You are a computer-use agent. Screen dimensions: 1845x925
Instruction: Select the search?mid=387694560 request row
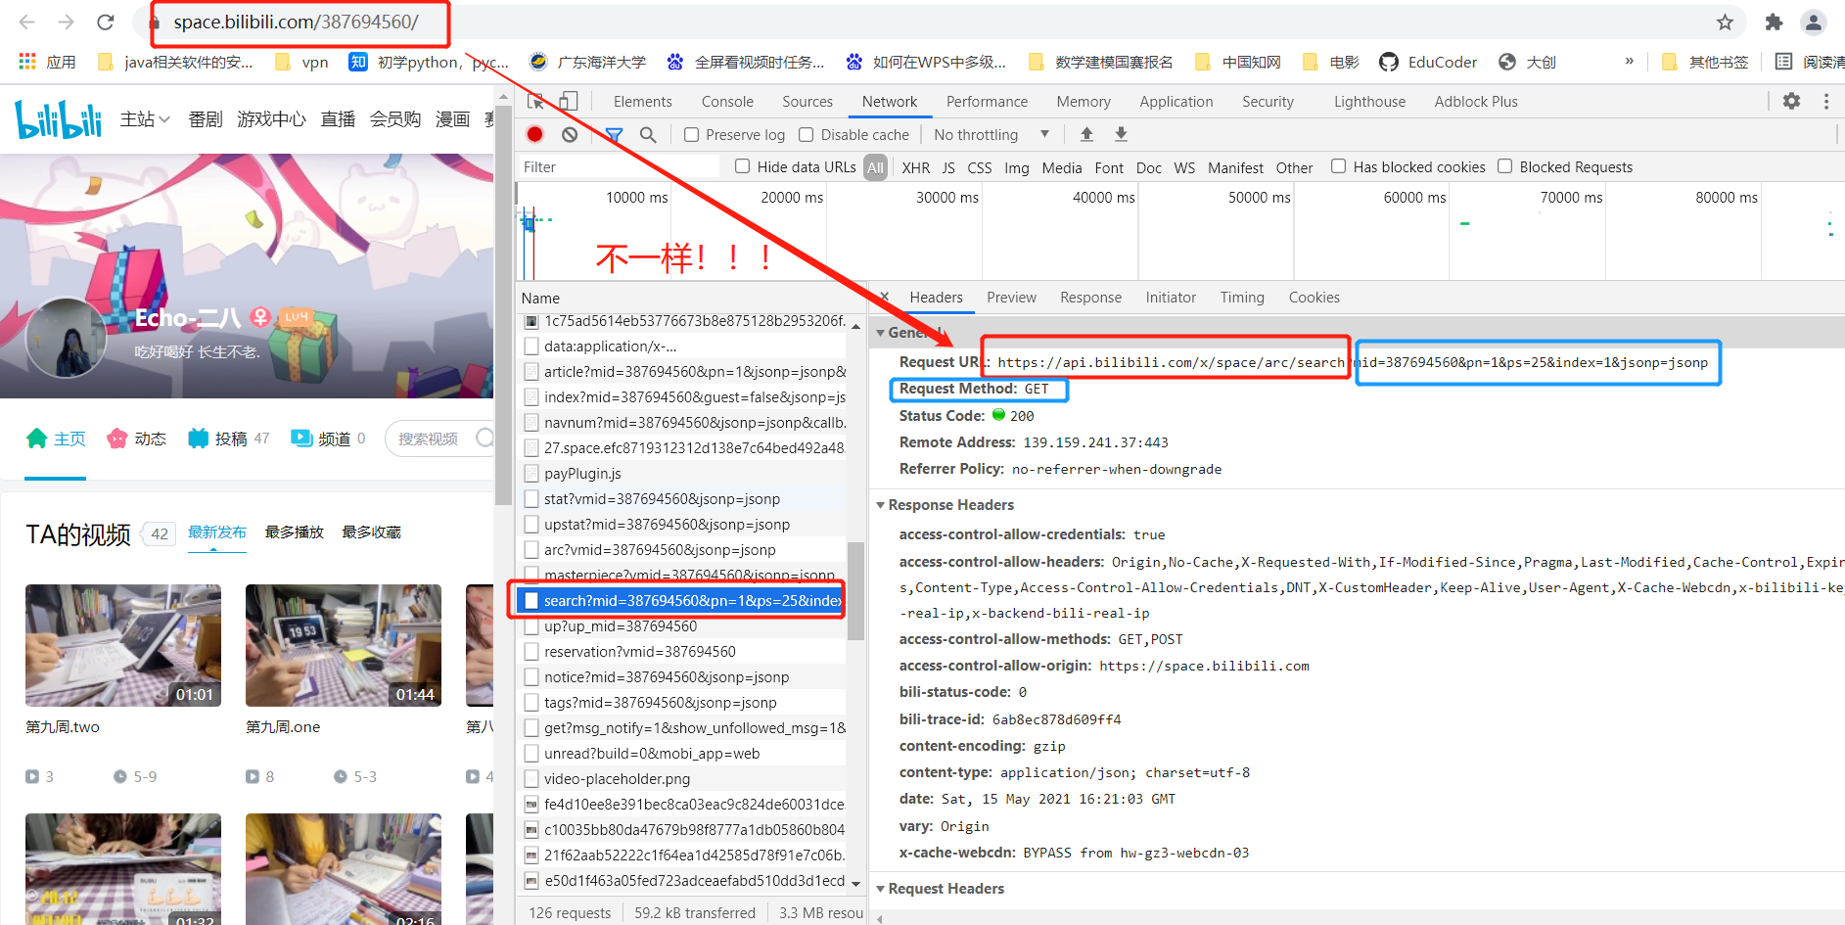coord(678,600)
